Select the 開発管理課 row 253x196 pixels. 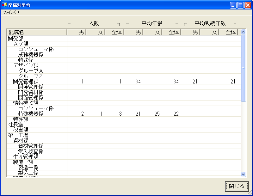click(x=26, y=82)
